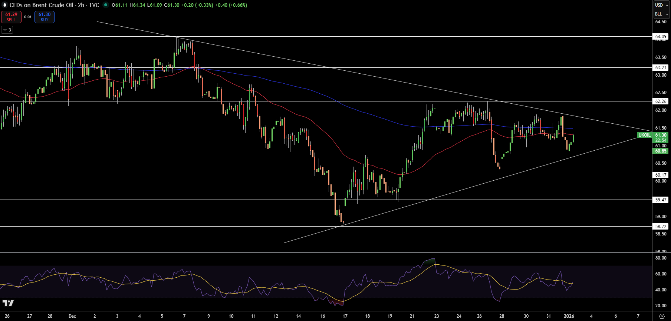
Task: Select the 59.47 price level label
Action: click(x=661, y=200)
